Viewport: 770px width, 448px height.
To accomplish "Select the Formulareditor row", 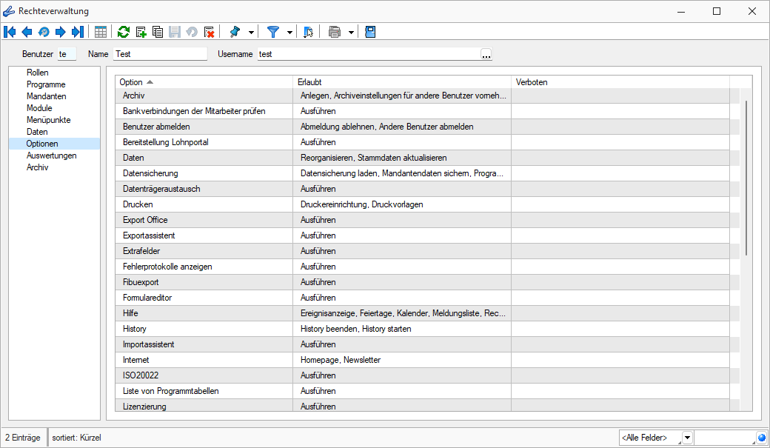I will 422,298.
